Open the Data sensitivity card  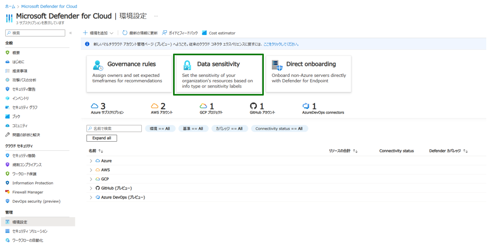218,74
